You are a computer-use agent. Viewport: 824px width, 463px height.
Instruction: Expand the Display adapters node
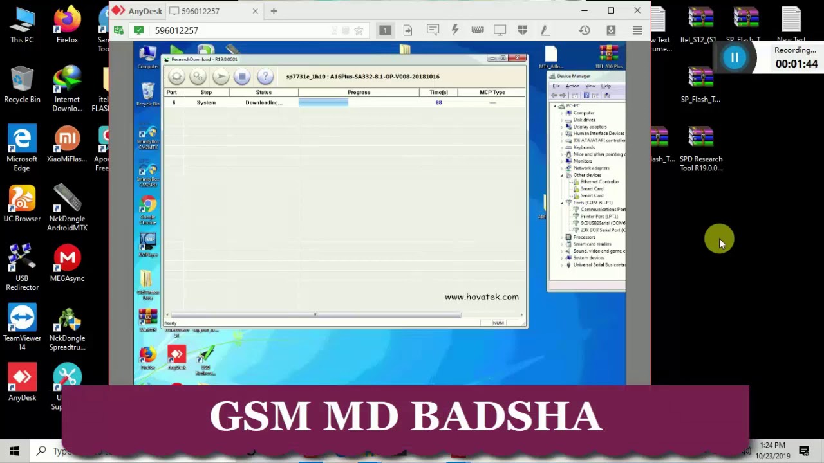coord(562,127)
